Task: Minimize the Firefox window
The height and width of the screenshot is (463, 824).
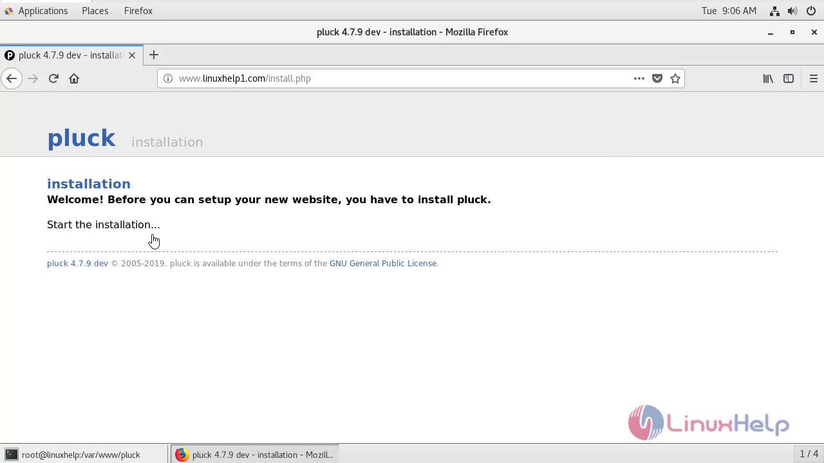Action: 770,32
